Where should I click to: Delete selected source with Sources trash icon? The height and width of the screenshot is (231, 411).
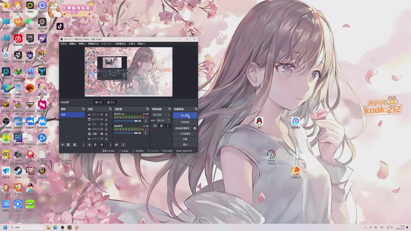click(x=95, y=145)
